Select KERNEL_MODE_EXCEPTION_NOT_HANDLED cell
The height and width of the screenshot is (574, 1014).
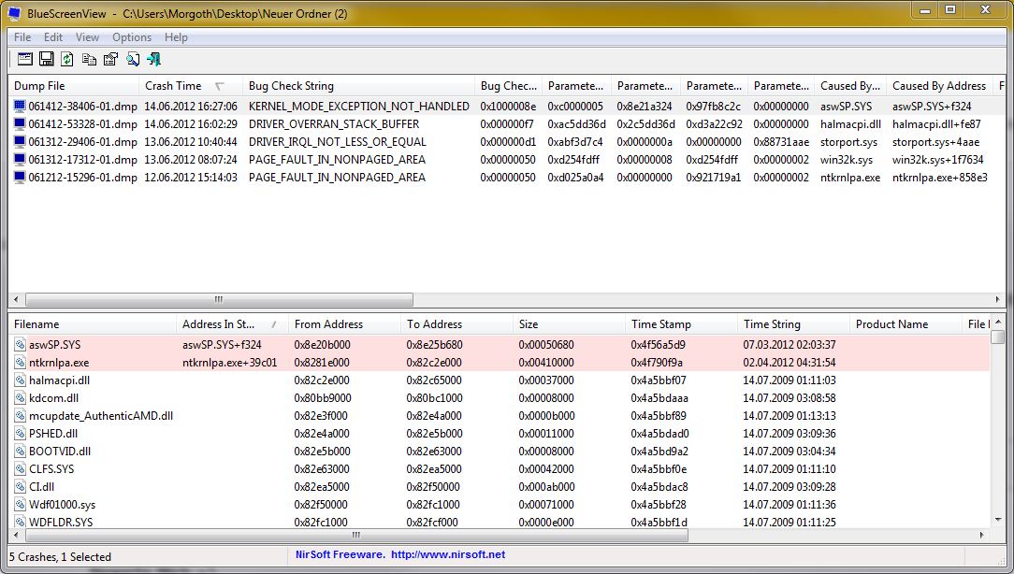pyautogui.click(x=359, y=106)
